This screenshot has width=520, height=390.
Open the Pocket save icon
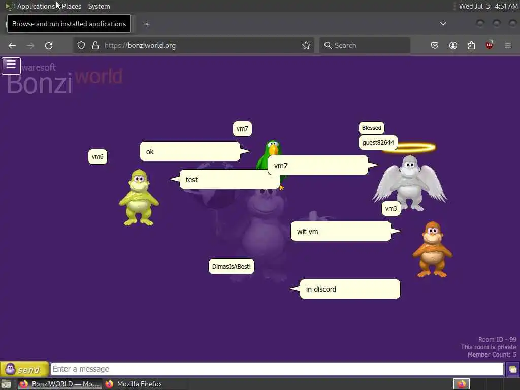[435, 45]
